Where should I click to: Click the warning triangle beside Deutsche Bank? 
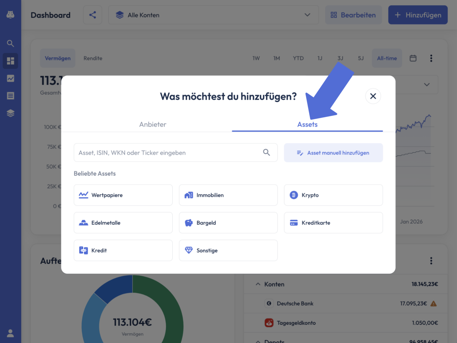coord(434,304)
